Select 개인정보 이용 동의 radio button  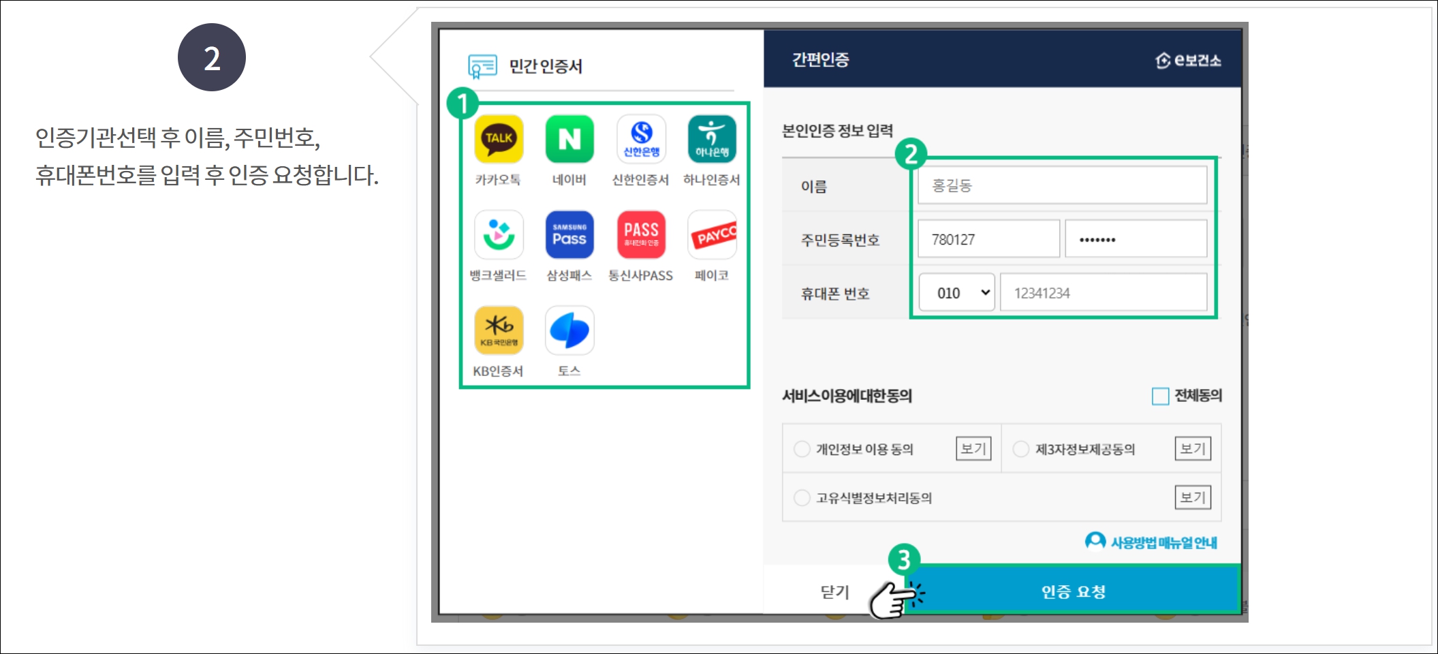click(802, 449)
